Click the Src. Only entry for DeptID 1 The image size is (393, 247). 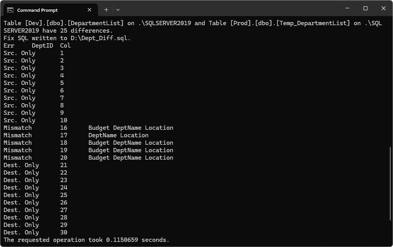tap(19, 53)
